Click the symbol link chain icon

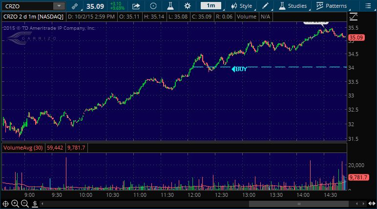74,6
